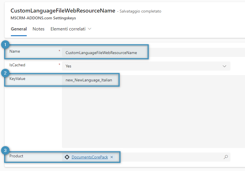
Task: Click the Product lookup search magnifier
Action: click(x=226, y=157)
